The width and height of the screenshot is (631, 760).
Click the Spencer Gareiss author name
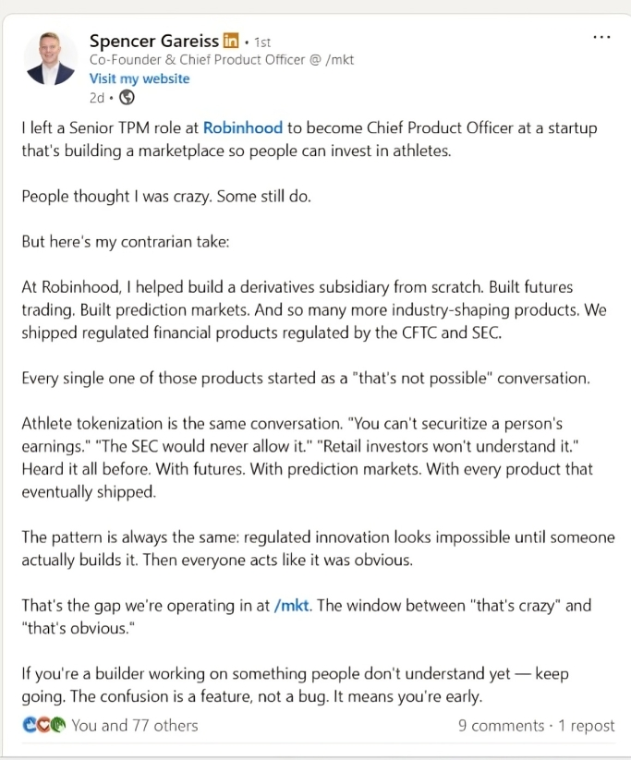[x=154, y=41]
